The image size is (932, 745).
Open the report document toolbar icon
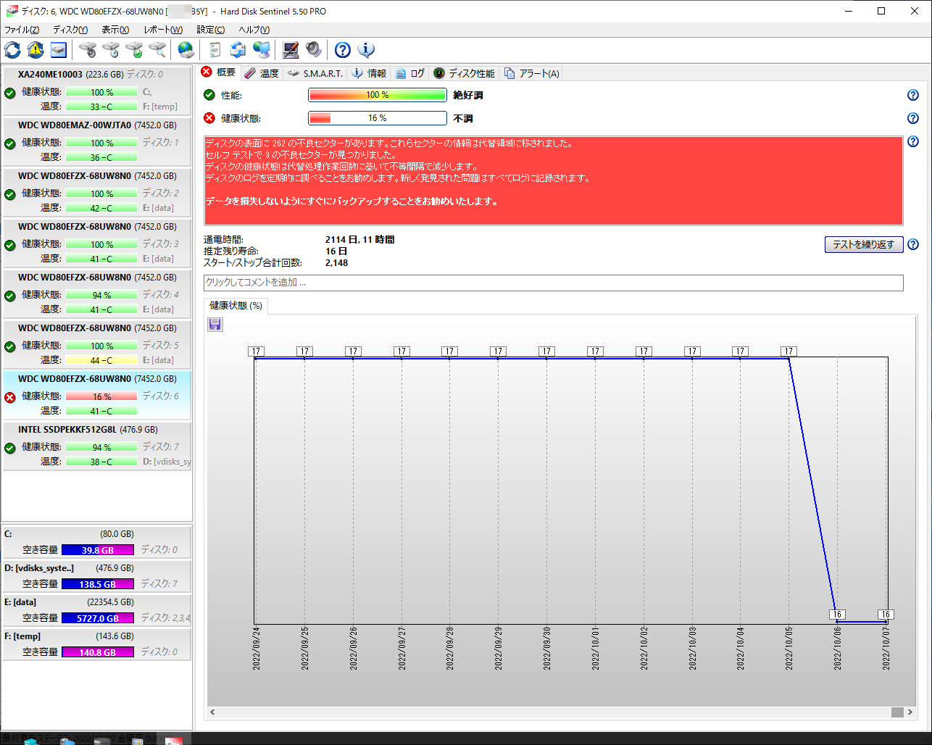click(x=215, y=49)
